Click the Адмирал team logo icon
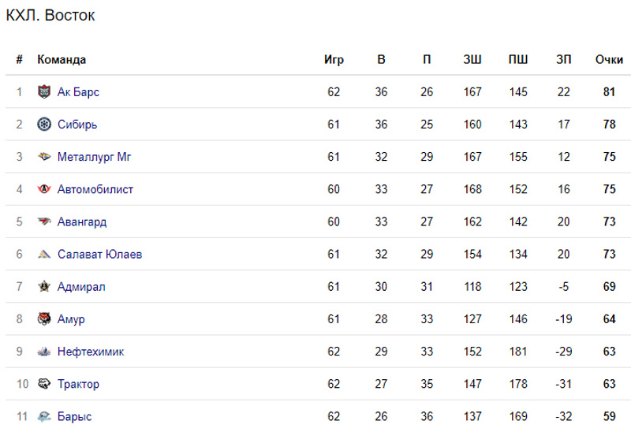This screenshot has width=631, height=443. click(44, 287)
